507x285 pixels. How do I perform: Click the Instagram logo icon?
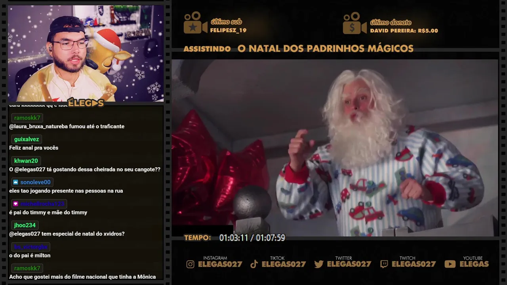tap(191, 264)
